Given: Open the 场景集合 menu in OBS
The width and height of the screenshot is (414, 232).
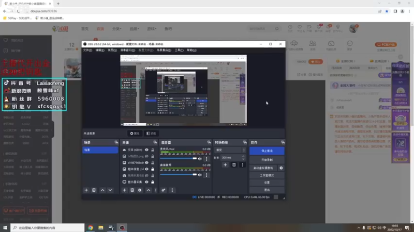Looking at the screenshot, I should [x=164, y=50].
